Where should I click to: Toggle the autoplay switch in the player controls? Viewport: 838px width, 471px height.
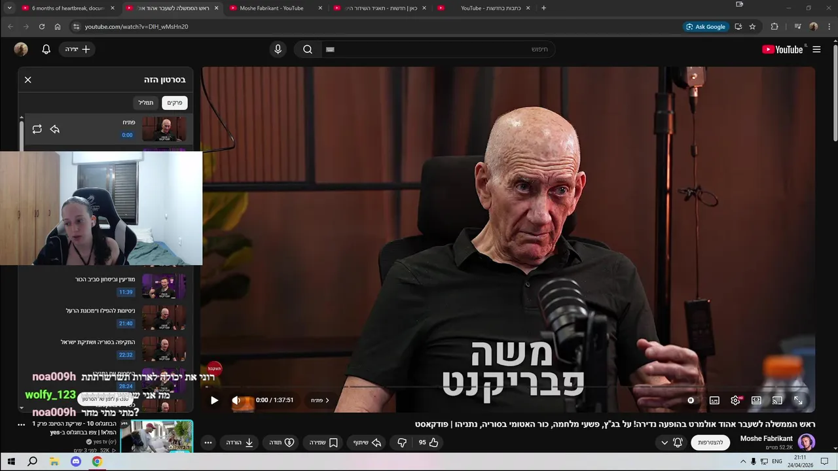pyautogui.click(x=691, y=400)
